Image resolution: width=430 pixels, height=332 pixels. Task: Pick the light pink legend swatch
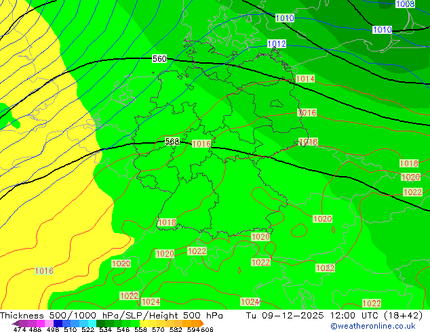49,323
